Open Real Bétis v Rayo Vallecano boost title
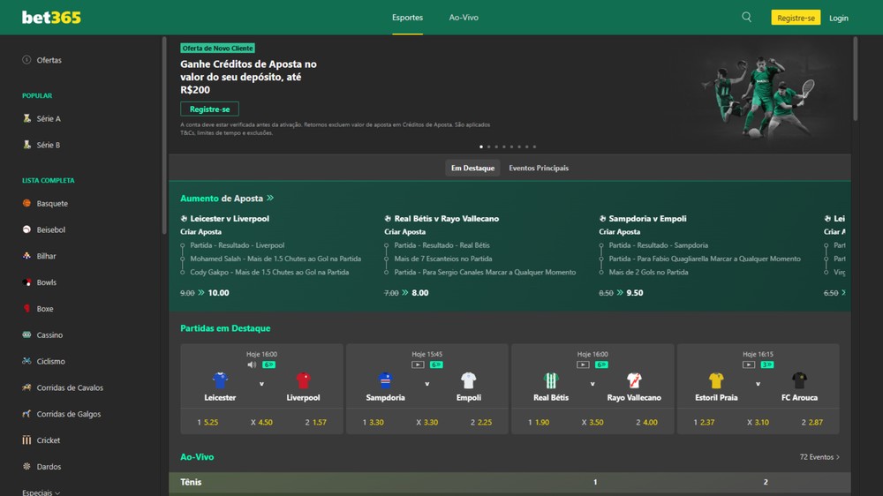Screen dimensions: 883x496 [447, 219]
